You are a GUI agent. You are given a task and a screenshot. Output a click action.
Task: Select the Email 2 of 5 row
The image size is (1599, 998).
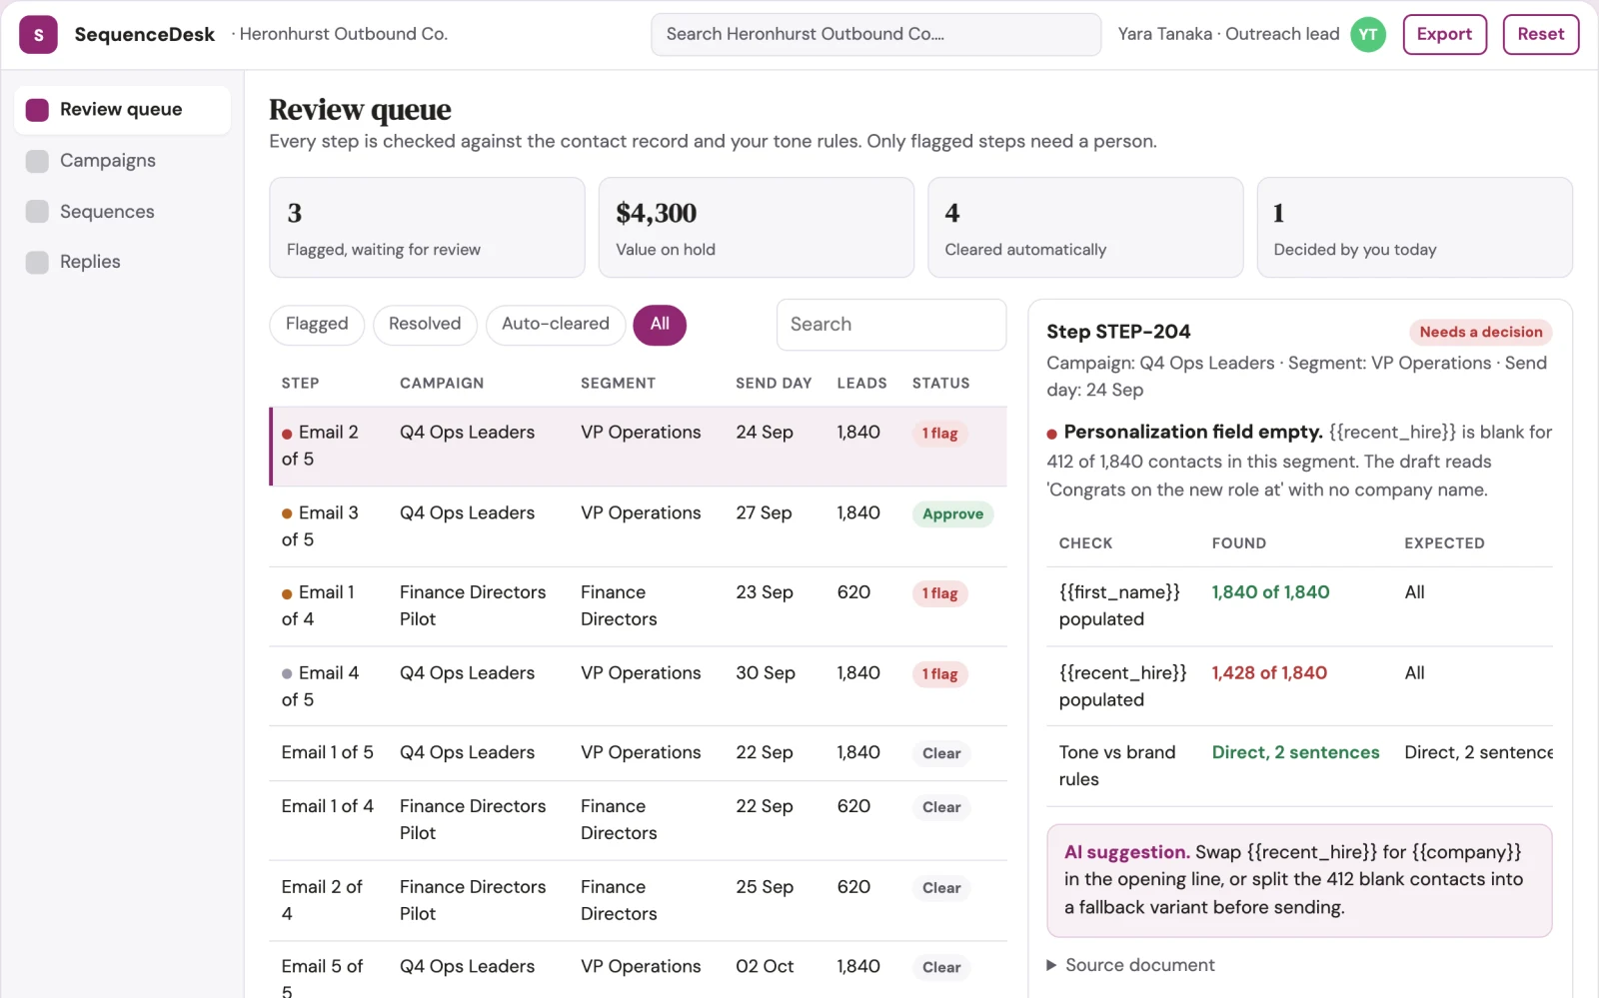(638, 446)
